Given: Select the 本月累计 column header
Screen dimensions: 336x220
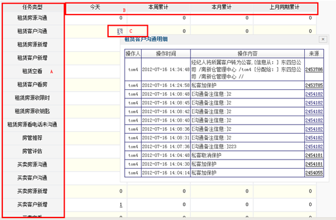Looking at the screenshot, I should (221, 7).
